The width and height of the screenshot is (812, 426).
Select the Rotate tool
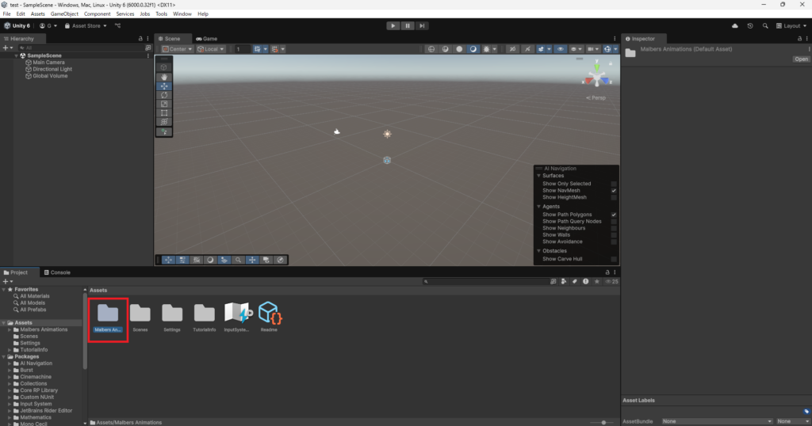(x=164, y=95)
